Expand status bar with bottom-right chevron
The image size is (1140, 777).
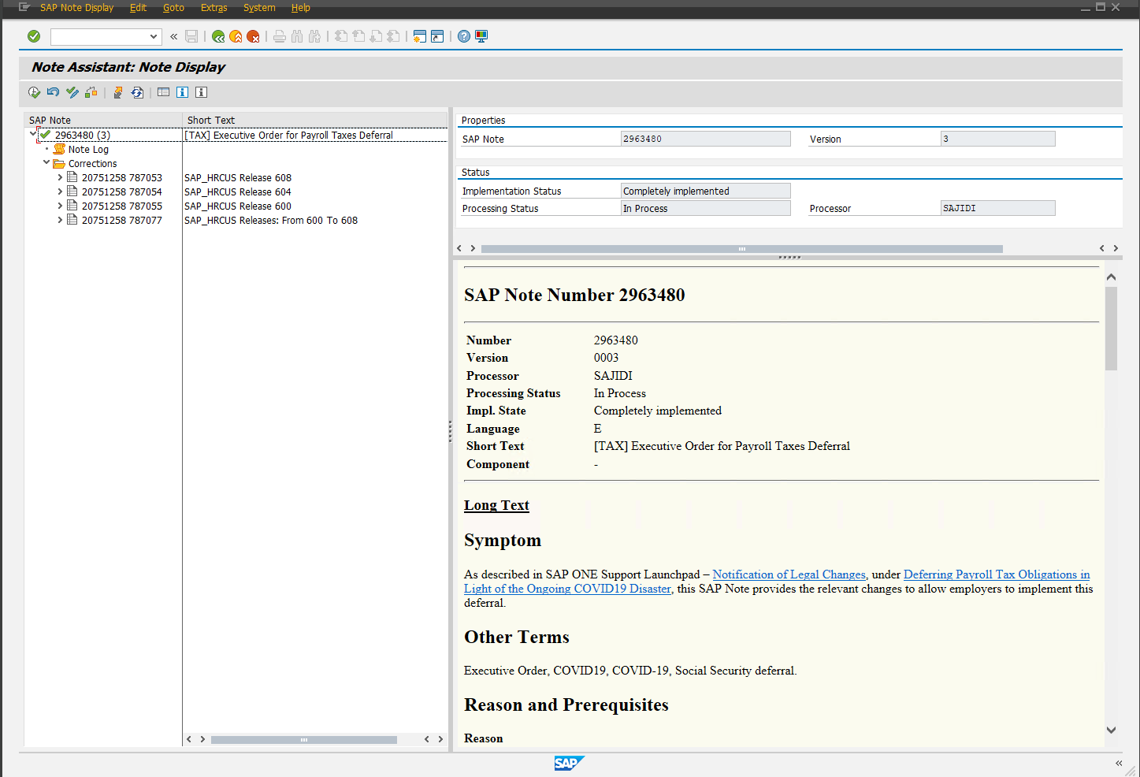pyautogui.click(x=1119, y=763)
